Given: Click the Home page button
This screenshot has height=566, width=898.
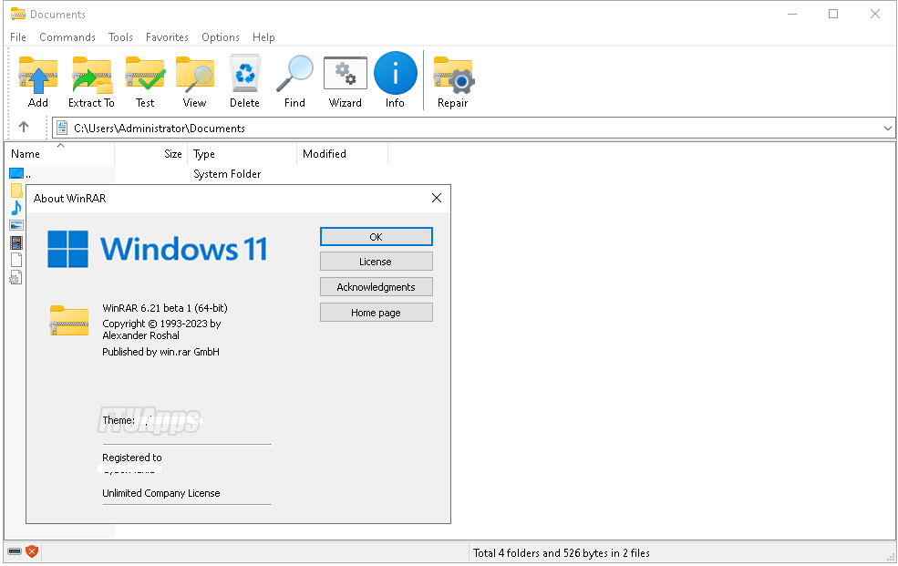Looking at the screenshot, I should (377, 313).
